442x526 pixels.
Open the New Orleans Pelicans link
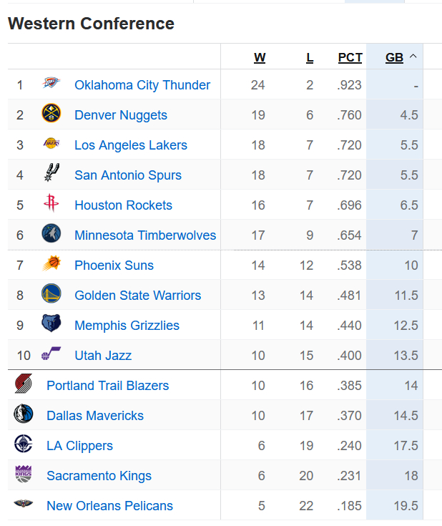point(109,506)
